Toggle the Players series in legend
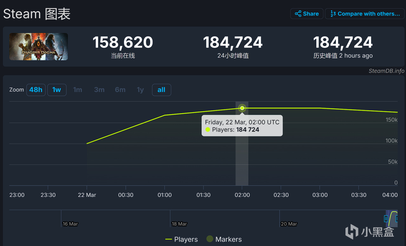This screenshot has width=406, height=246. click(x=181, y=239)
